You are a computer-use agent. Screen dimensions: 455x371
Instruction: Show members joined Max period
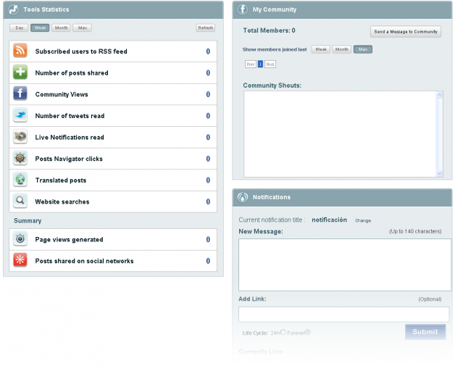(363, 49)
